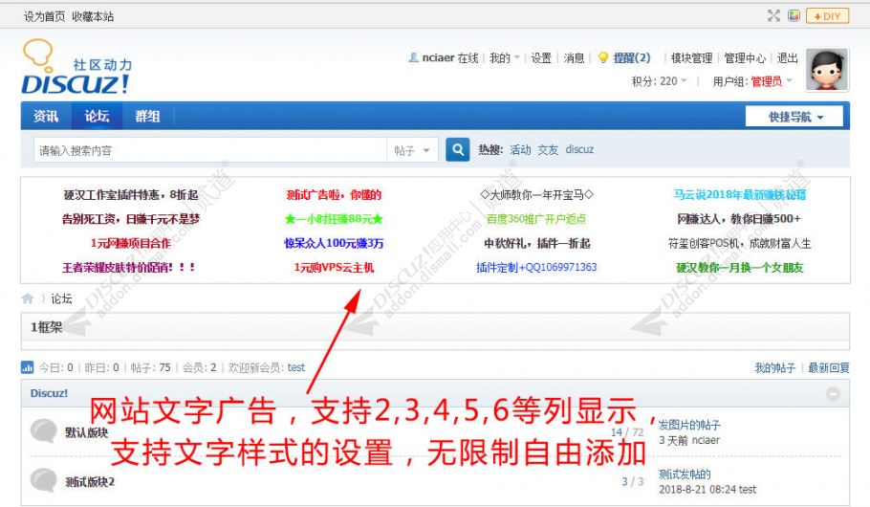The image size is (870, 507).
Task: Switch to the 群组 nav tab
Action: tap(147, 116)
